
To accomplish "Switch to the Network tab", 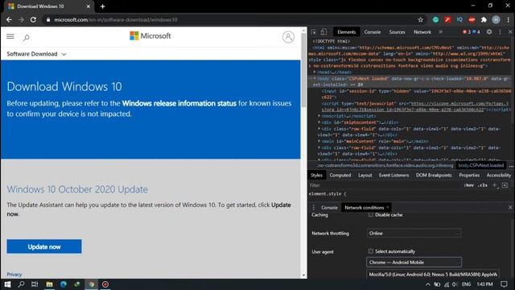I will (422, 32).
